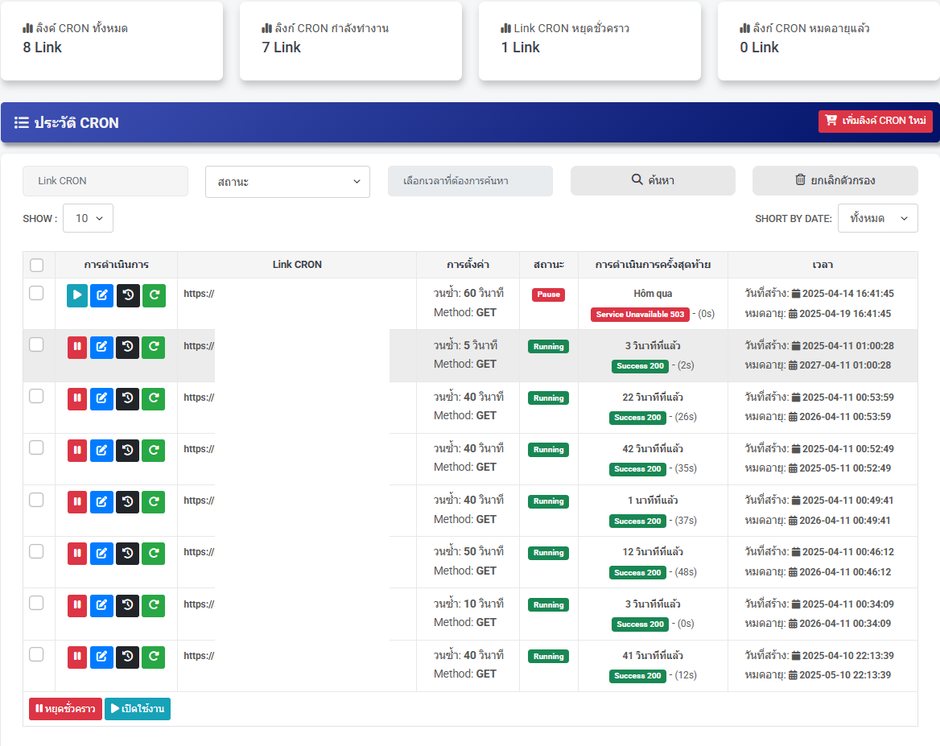Click the history icon for the 5-second interval cron
Viewport: 940px width, 746px height.
click(x=128, y=347)
